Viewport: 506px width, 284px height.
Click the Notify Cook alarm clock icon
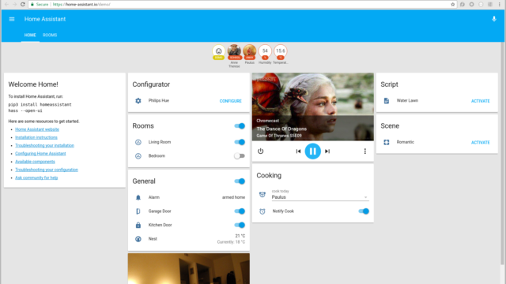(262, 211)
